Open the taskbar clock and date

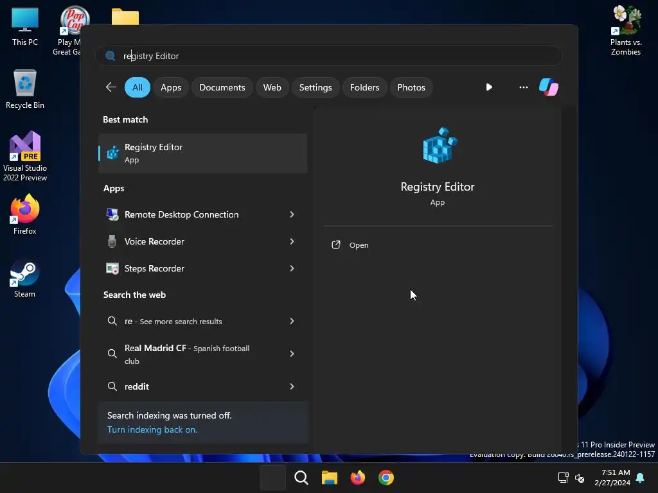612,478
